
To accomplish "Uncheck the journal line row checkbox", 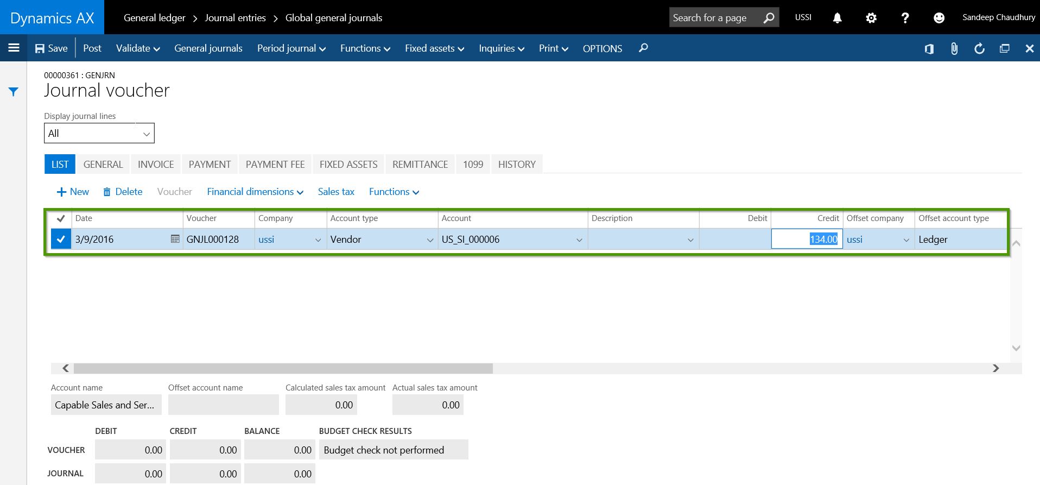I will click(x=61, y=239).
